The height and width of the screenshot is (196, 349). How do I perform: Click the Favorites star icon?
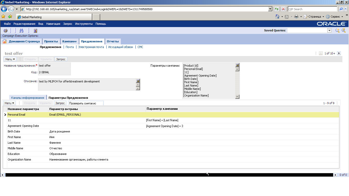[x=3, y=17]
